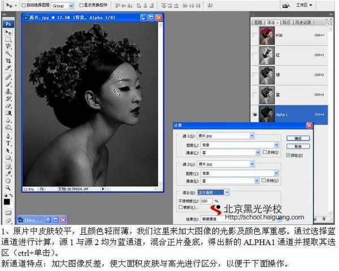Click the Ps logo atop the toolbox

coord(8,24)
